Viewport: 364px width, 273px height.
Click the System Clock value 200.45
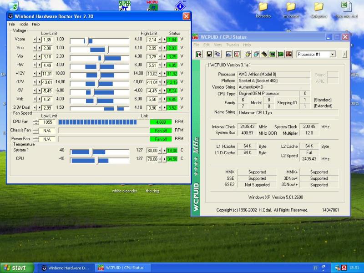[x=309, y=126]
